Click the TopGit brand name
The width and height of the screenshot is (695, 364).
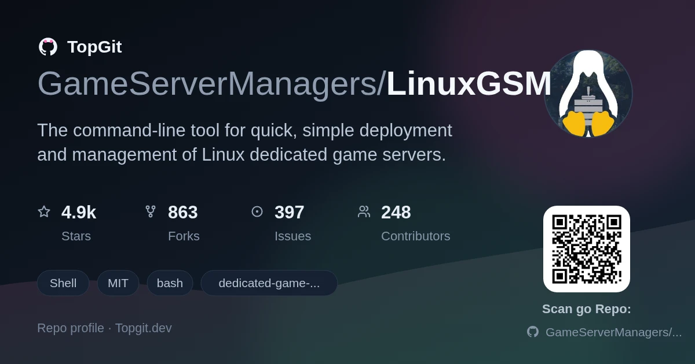tap(94, 47)
